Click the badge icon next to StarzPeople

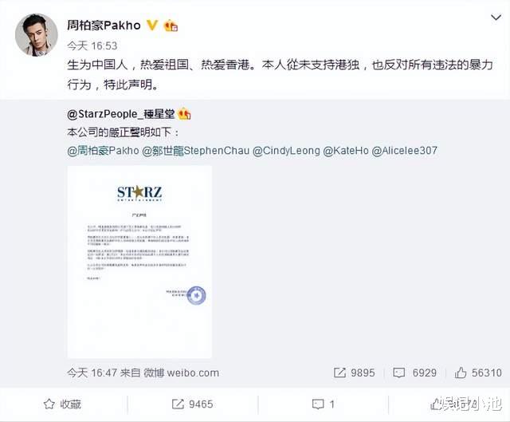pyautogui.click(x=184, y=113)
